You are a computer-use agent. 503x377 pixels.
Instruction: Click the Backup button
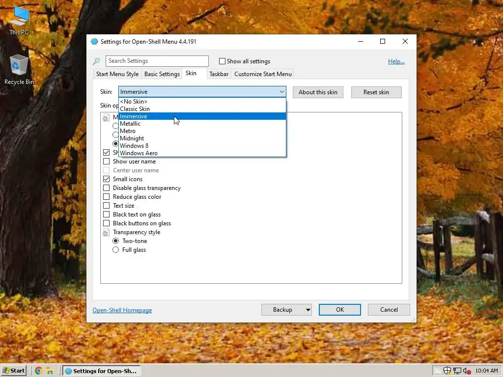click(282, 310)
